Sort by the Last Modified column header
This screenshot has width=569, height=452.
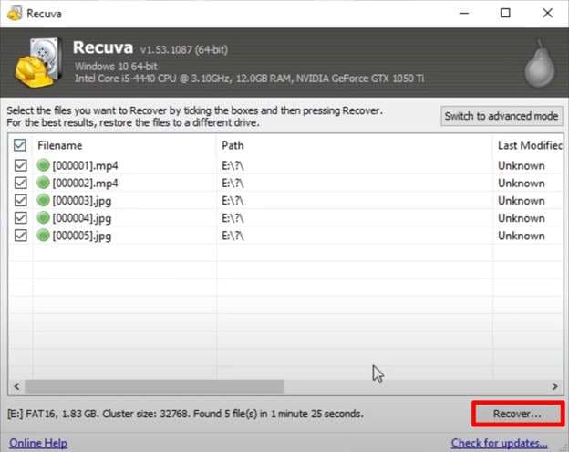pyautogui.click(x=528, y=145)
